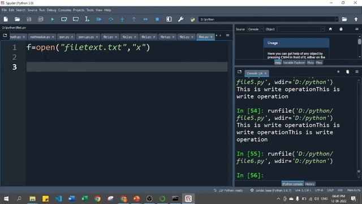Run current cell and advance

point(76,19)
